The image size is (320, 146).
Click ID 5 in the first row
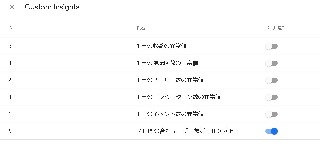pos(10,46)
